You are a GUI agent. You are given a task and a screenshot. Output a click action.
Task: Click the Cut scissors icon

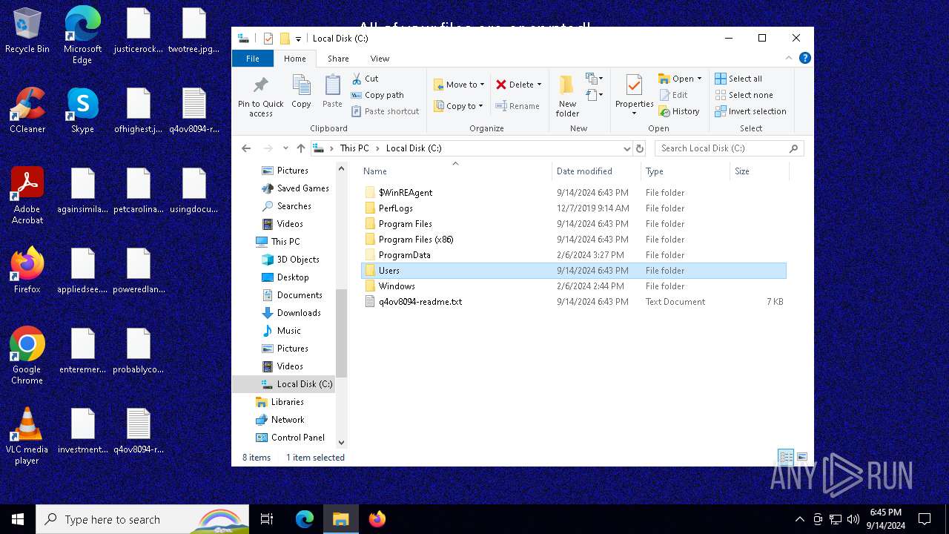click(x=357, y=79)
